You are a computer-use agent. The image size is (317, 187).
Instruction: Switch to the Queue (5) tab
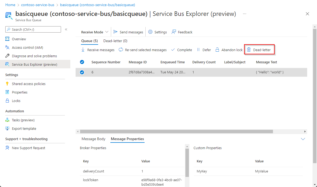[90, 41]
